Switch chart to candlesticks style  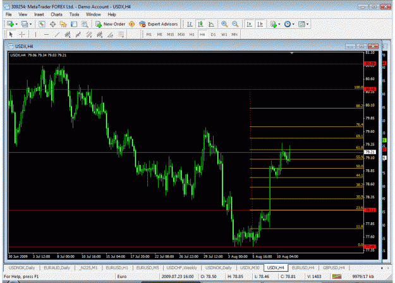200,24
